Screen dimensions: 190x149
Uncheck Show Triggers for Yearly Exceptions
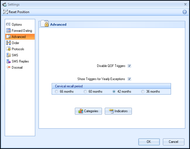(129, 79)
